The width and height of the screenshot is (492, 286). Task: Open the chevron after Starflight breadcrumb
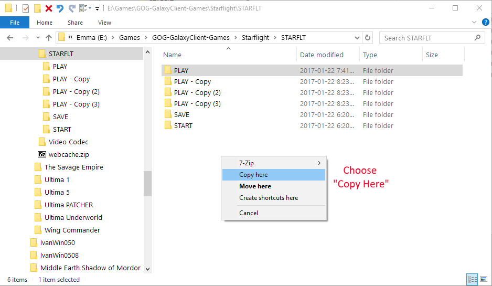pyautogui.click(x=275, y=38)
